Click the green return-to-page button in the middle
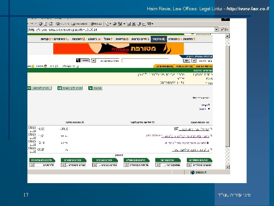 pos(70,88)
